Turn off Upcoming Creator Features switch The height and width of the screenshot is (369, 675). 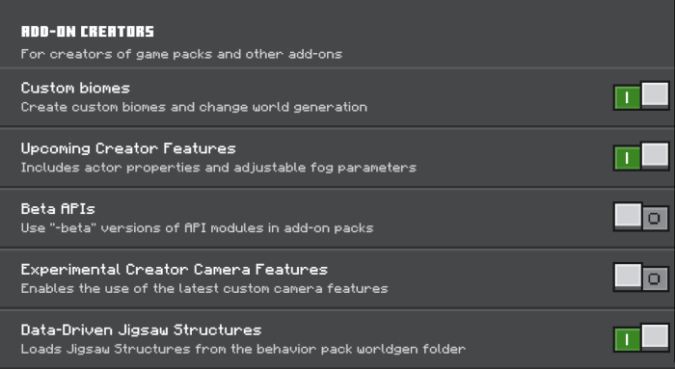641,156
